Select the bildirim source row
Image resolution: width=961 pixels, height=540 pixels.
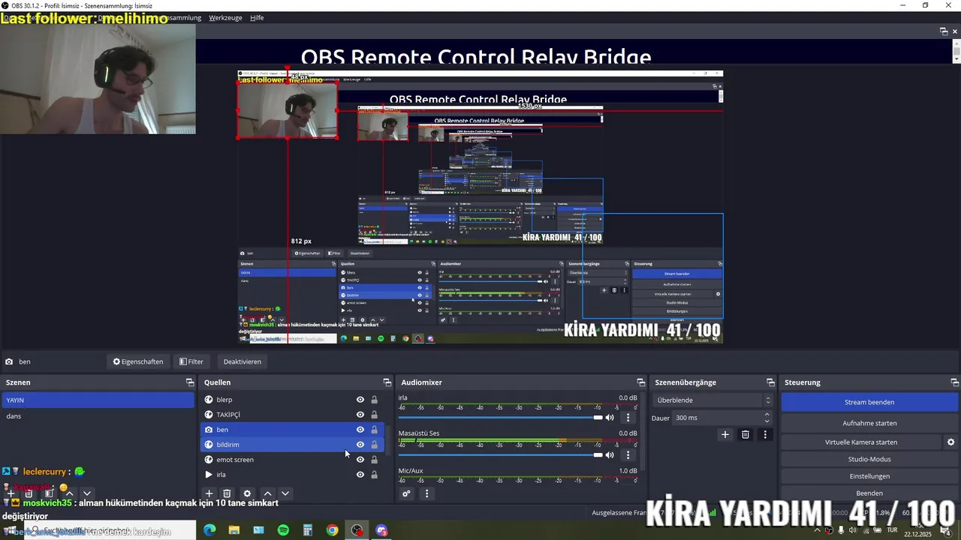[293, 445]
